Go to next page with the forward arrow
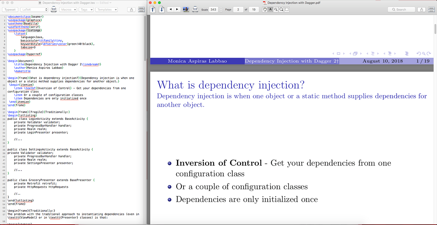Viewport: 437px width, 225px height. (x=177, y=9)
